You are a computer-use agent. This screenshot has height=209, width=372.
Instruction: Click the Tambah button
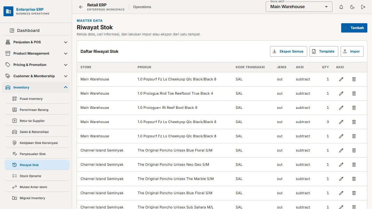click(354, 28)
